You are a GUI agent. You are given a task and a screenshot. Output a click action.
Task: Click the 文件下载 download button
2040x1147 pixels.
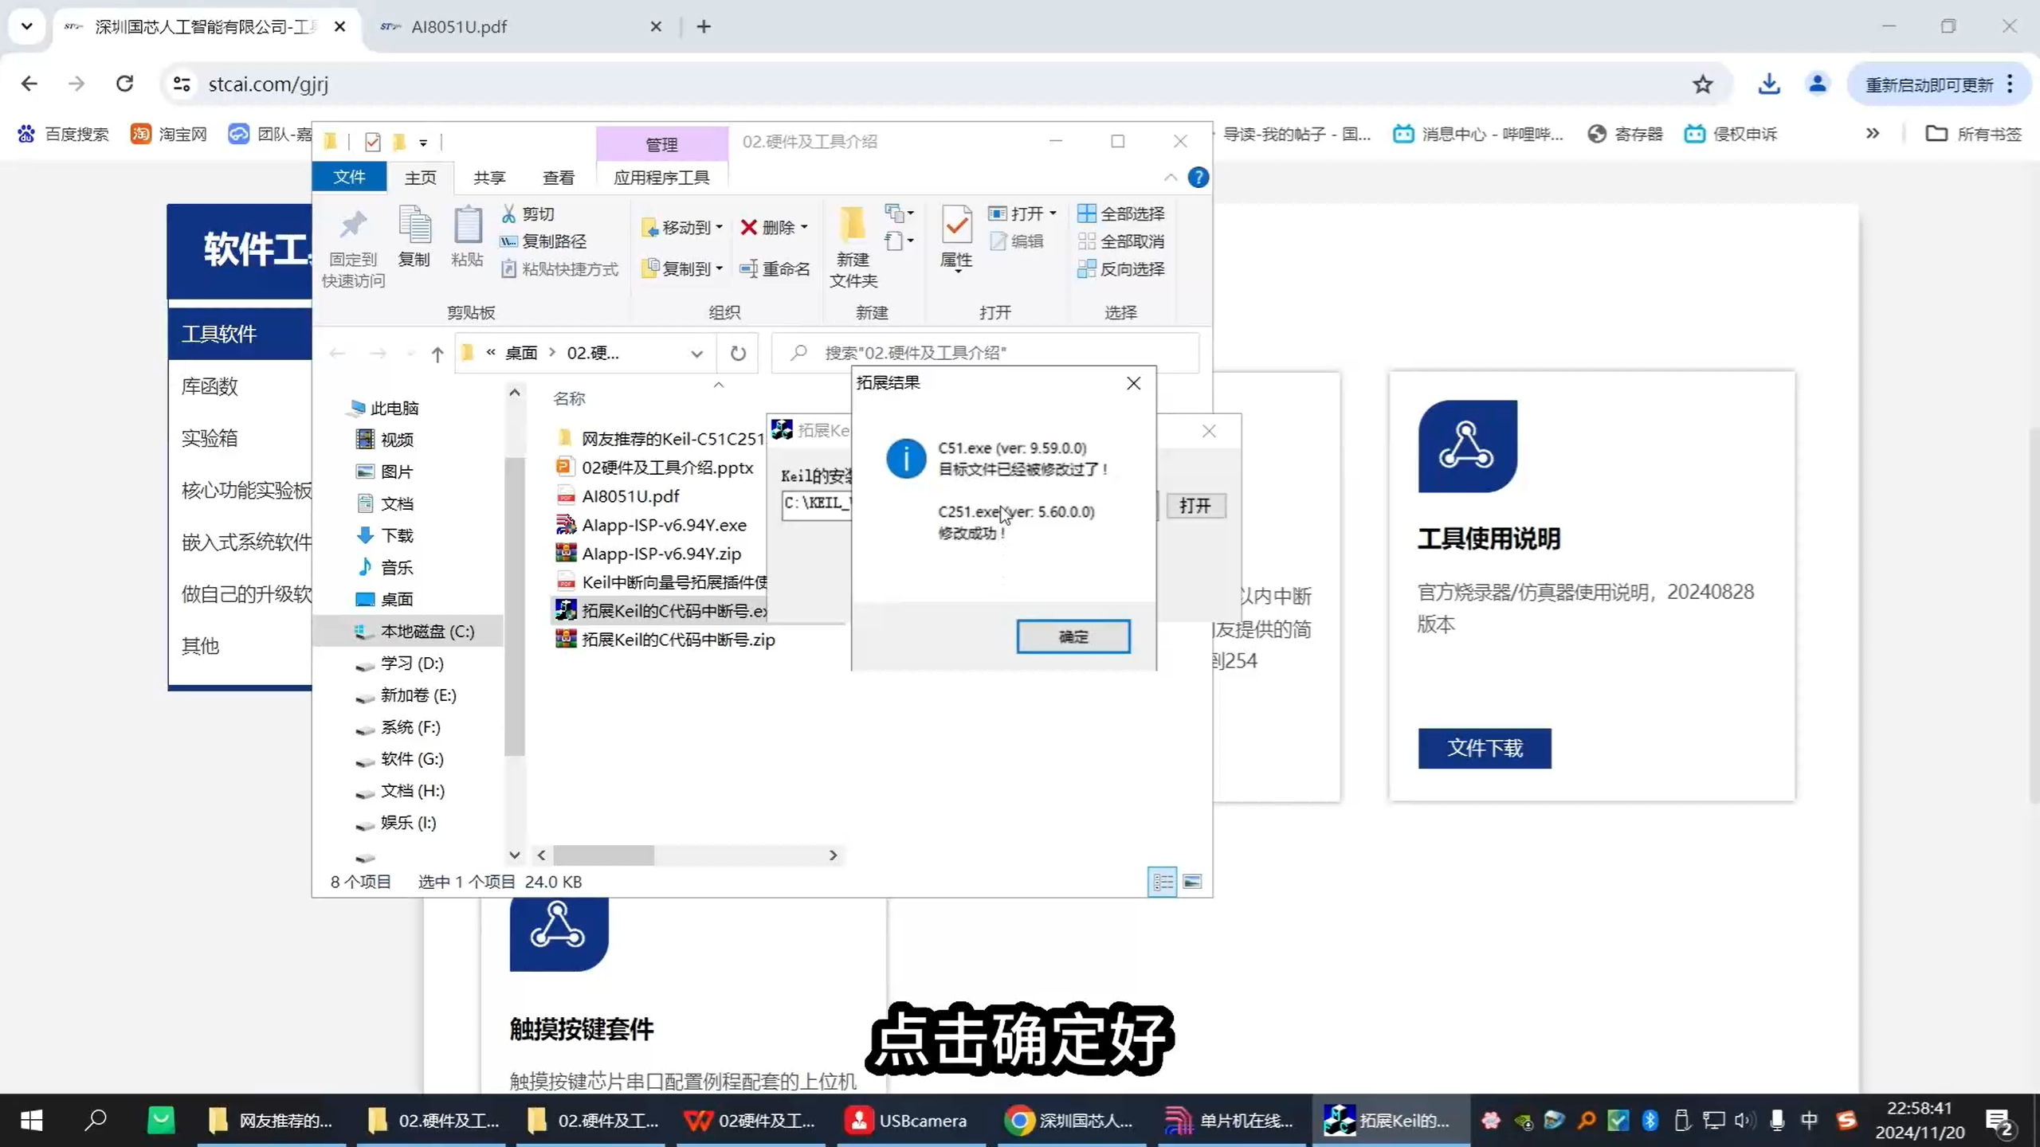click(1484, 748)
